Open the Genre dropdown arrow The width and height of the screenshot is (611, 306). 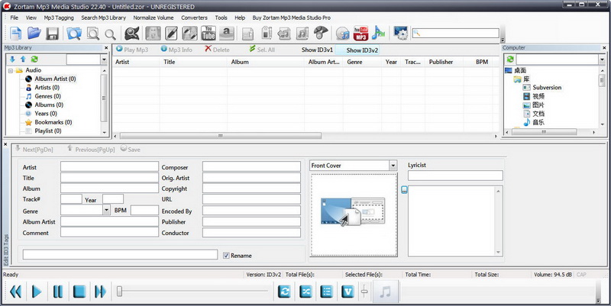click(x=107, y=210)
